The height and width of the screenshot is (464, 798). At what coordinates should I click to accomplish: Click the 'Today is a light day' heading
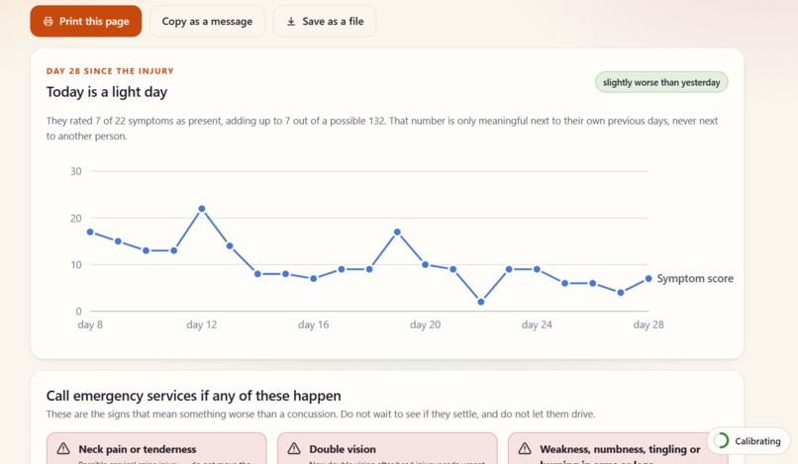click(107, 92)
